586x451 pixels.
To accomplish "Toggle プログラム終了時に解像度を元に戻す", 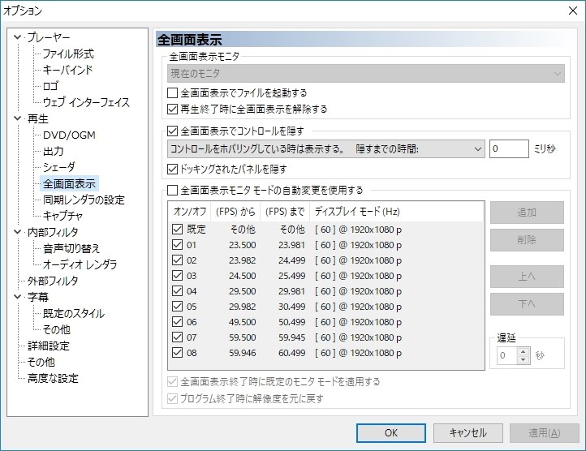I will (x=172, y=399).
